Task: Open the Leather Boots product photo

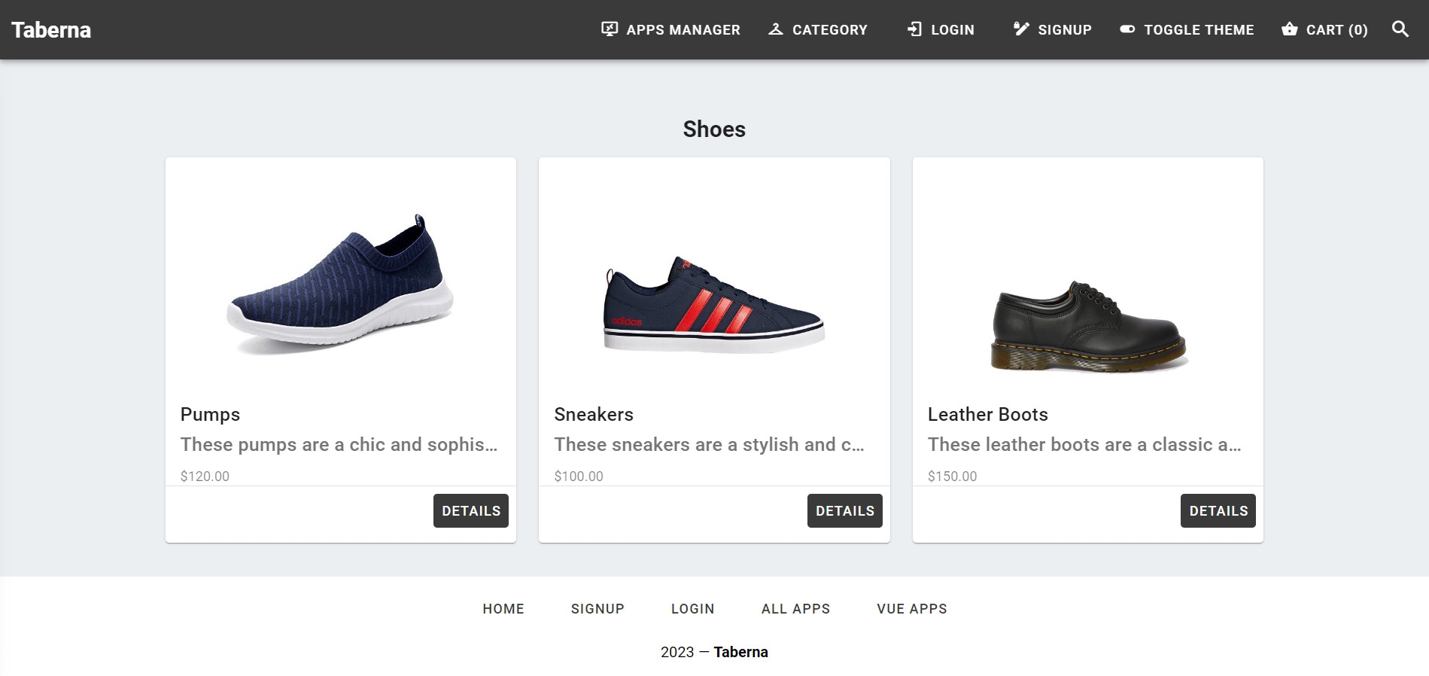Action: click(1088, 327)
